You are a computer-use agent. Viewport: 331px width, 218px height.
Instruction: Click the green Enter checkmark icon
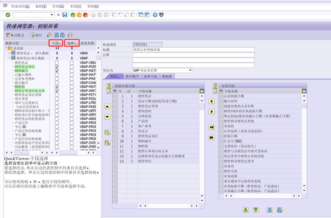8,15
